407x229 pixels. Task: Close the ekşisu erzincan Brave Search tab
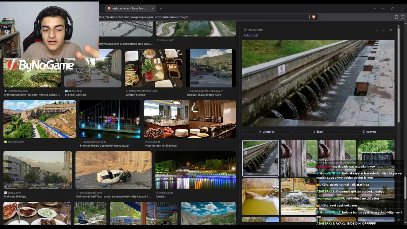153,9
